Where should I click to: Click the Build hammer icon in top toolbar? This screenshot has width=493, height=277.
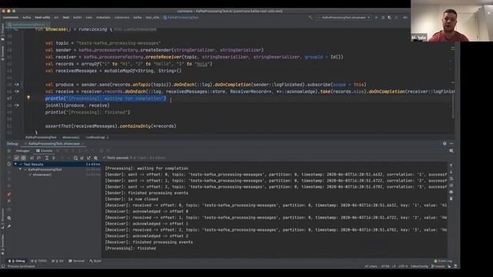tap(310, 18)
